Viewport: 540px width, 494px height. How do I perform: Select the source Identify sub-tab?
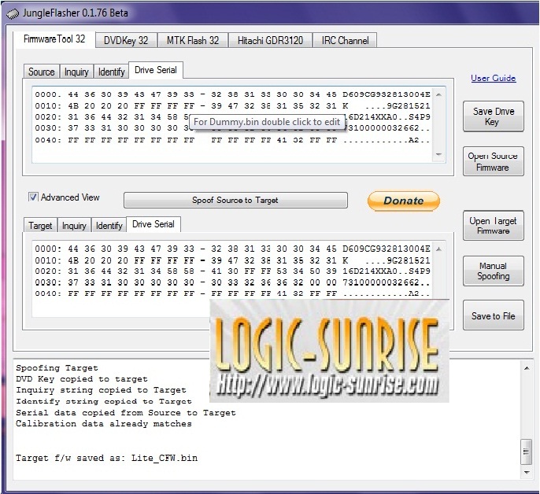(111, 72)
